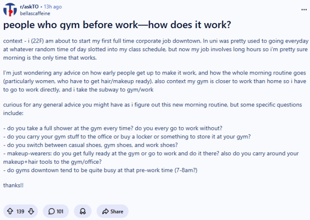Viewport: 310px width, 220px height.
Task: Click the '13h ago' post timestamp
Action: pos(53,7)
